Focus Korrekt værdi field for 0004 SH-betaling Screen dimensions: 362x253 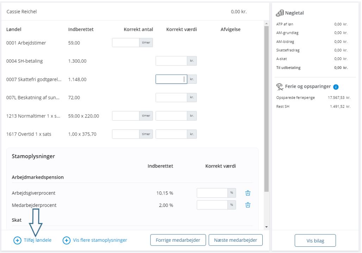pos(171,61)
